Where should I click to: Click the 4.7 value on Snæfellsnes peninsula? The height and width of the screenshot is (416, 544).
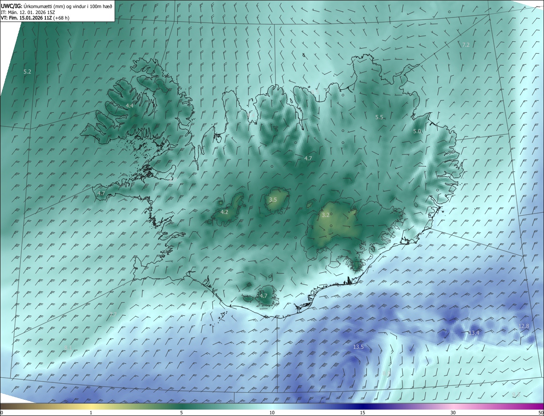101,193
